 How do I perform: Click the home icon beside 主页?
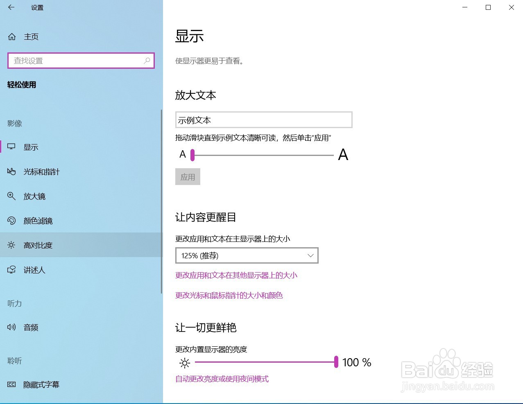pyautogui.click(x=12, y=37)
